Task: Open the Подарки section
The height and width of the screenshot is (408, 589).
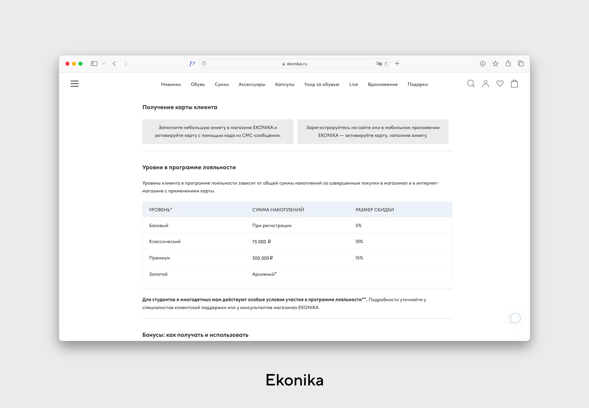Action: click(x=418, y=84)
